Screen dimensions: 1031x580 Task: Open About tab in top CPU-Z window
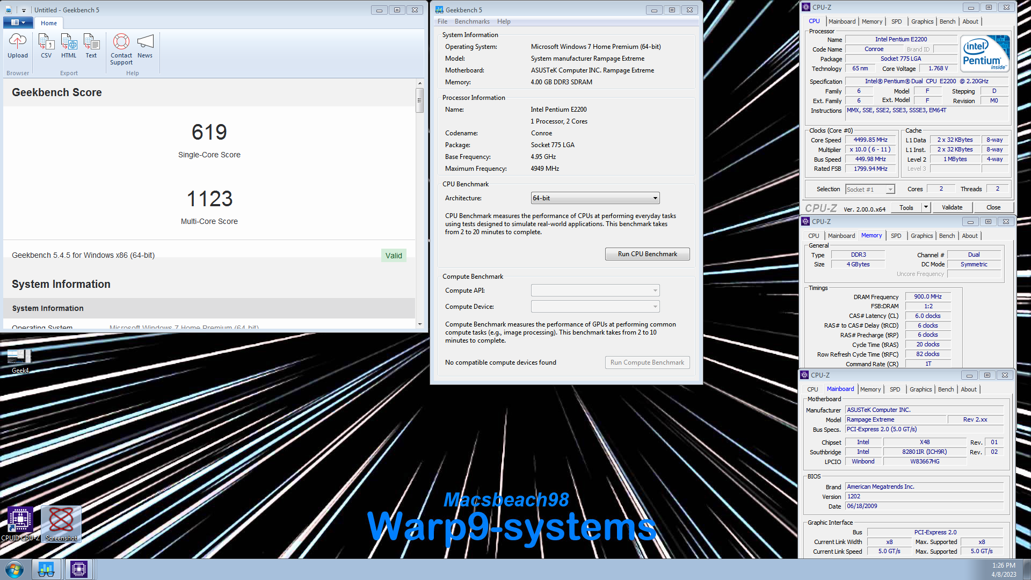pyautogui.click(x=970, y=21)
